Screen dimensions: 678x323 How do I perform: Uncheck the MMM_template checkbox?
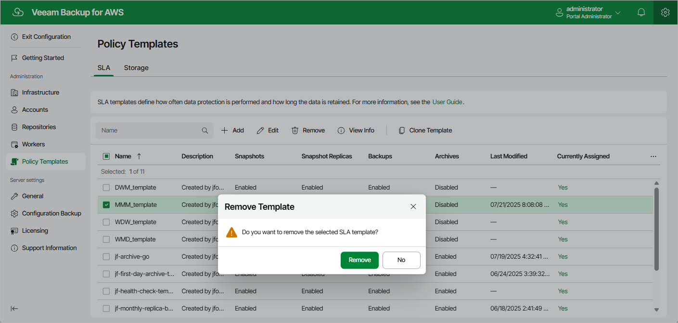pos(106,205)
